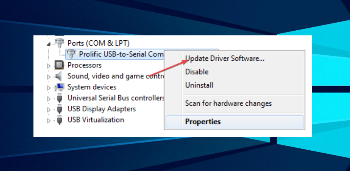
Task: Pick Uninstall from the context menu
Action: 199,85
